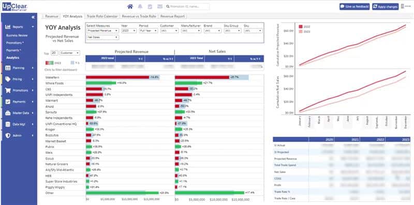
Task: Click the 2023 legend swatch in top line chart
Action: click(x=301, y=31)
